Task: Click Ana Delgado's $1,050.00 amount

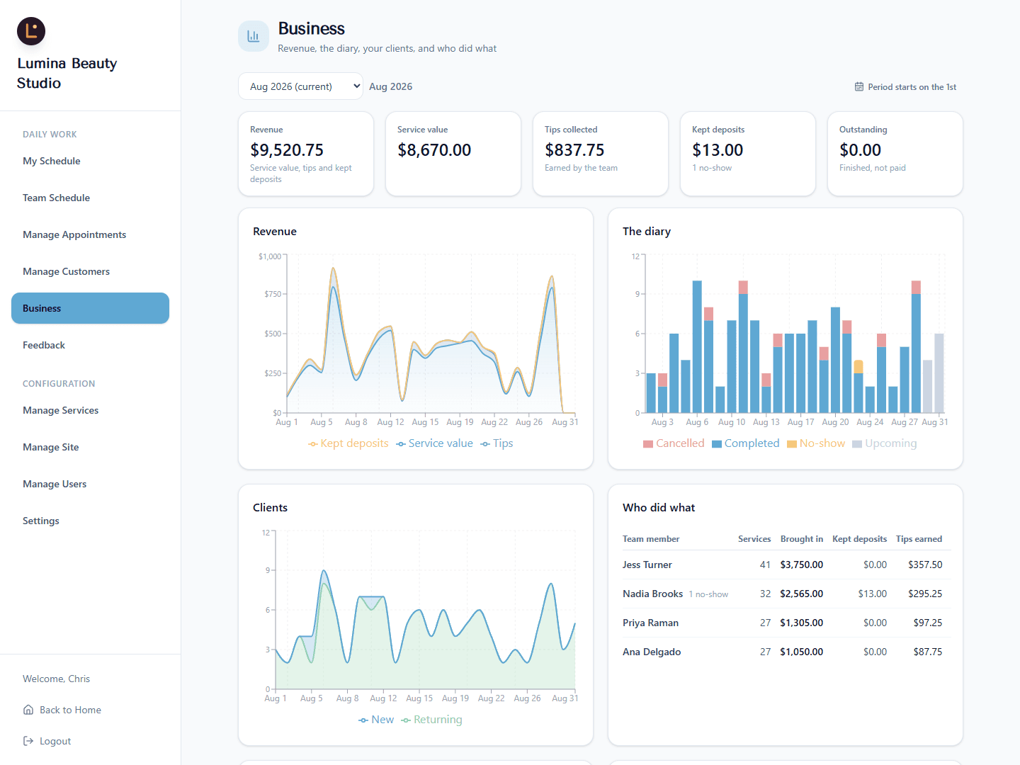Action: click(x=802, y=652)
